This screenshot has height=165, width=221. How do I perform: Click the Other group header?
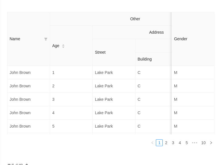(x=135, y=19)
